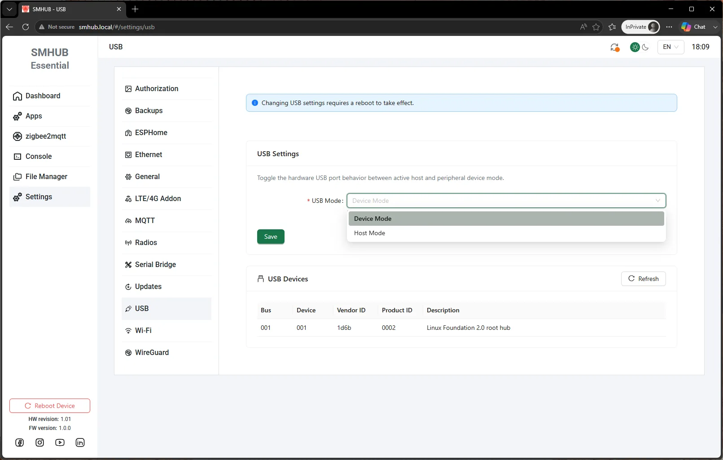The height and width of the screenshot is (460, 723).
Task: Open the tab search dropdown arrow
Action: point(9,9)
